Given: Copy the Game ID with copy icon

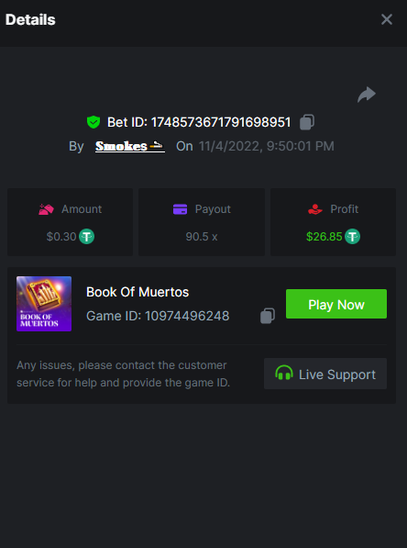Looking at the screenshot, I should coord(268,316).
